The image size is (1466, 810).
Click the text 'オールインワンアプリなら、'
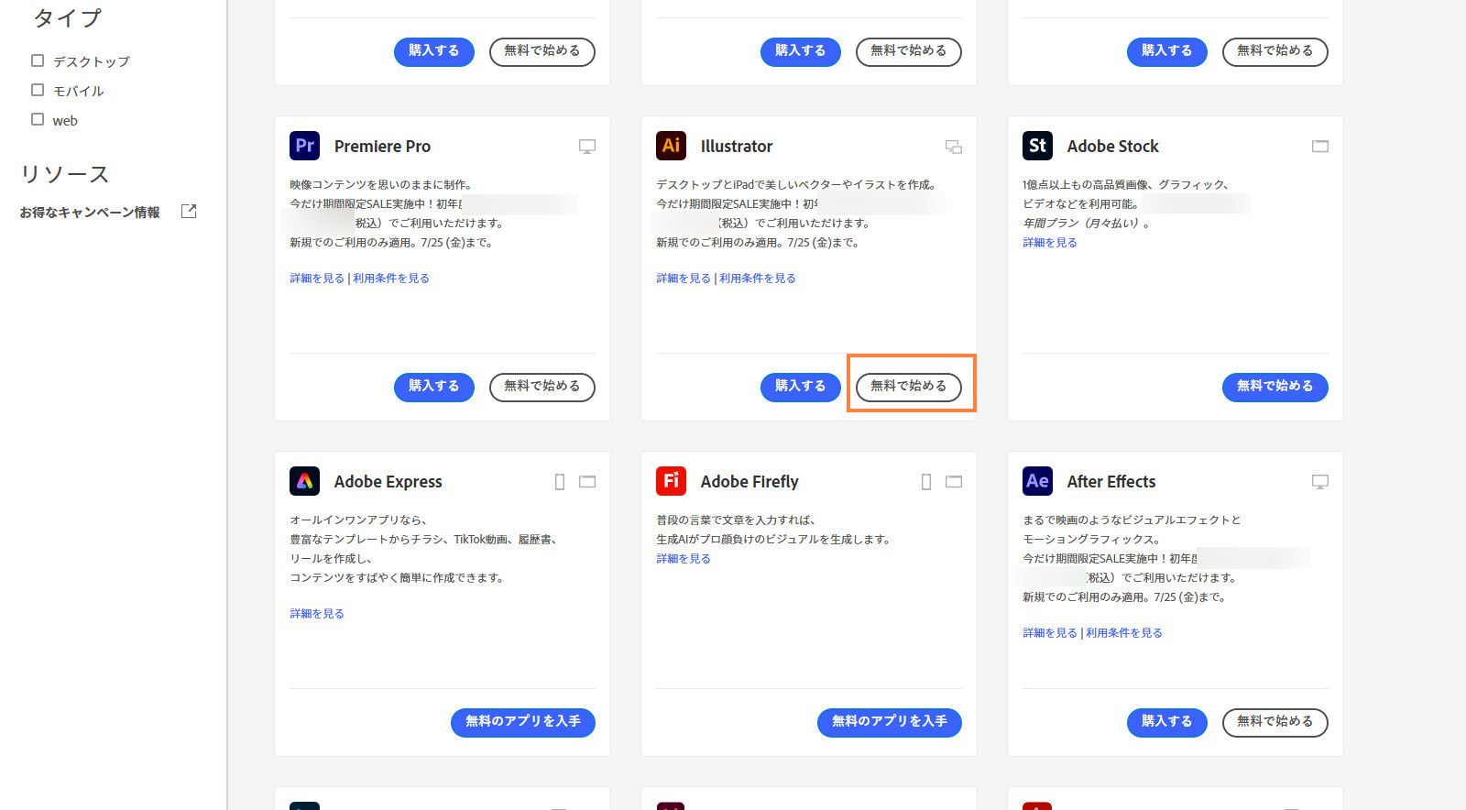pos(358,520)
